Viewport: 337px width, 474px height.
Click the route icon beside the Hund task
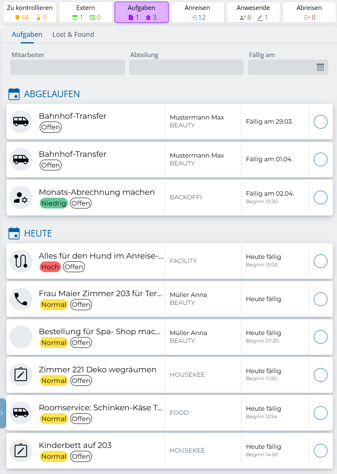pos(21,261)
